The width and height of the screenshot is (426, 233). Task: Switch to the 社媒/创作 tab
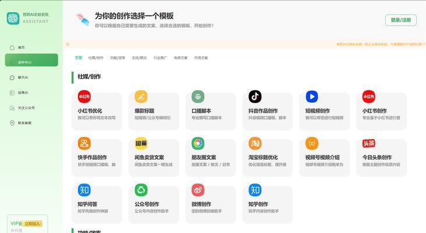[x=96, y=58]
